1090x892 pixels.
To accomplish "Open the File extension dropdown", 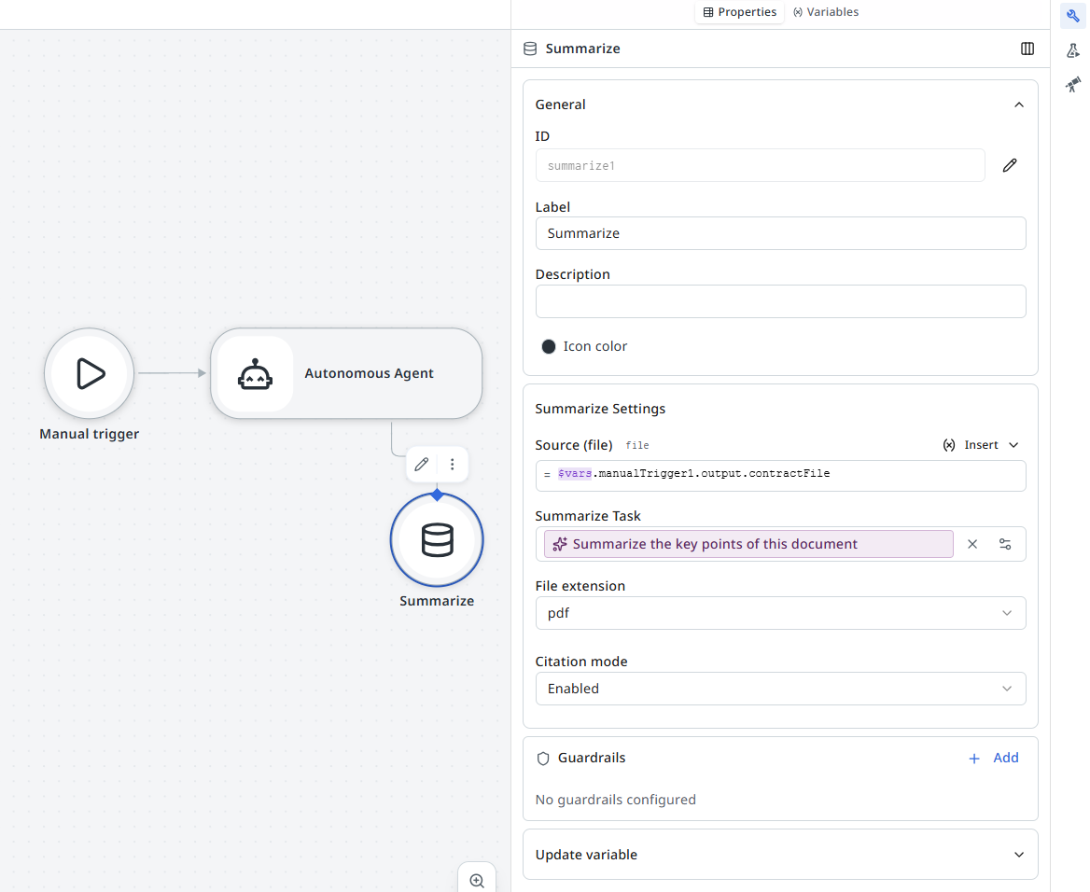I will pos(780,613).
